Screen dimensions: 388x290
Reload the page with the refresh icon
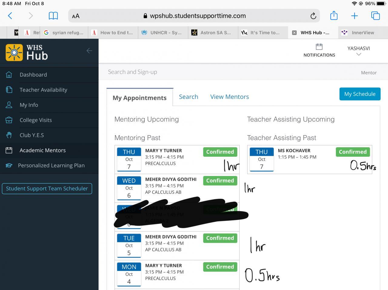click(x=313, y=16)
